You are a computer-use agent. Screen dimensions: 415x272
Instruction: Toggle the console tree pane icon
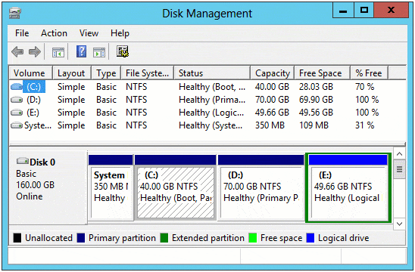pos(58,52)
